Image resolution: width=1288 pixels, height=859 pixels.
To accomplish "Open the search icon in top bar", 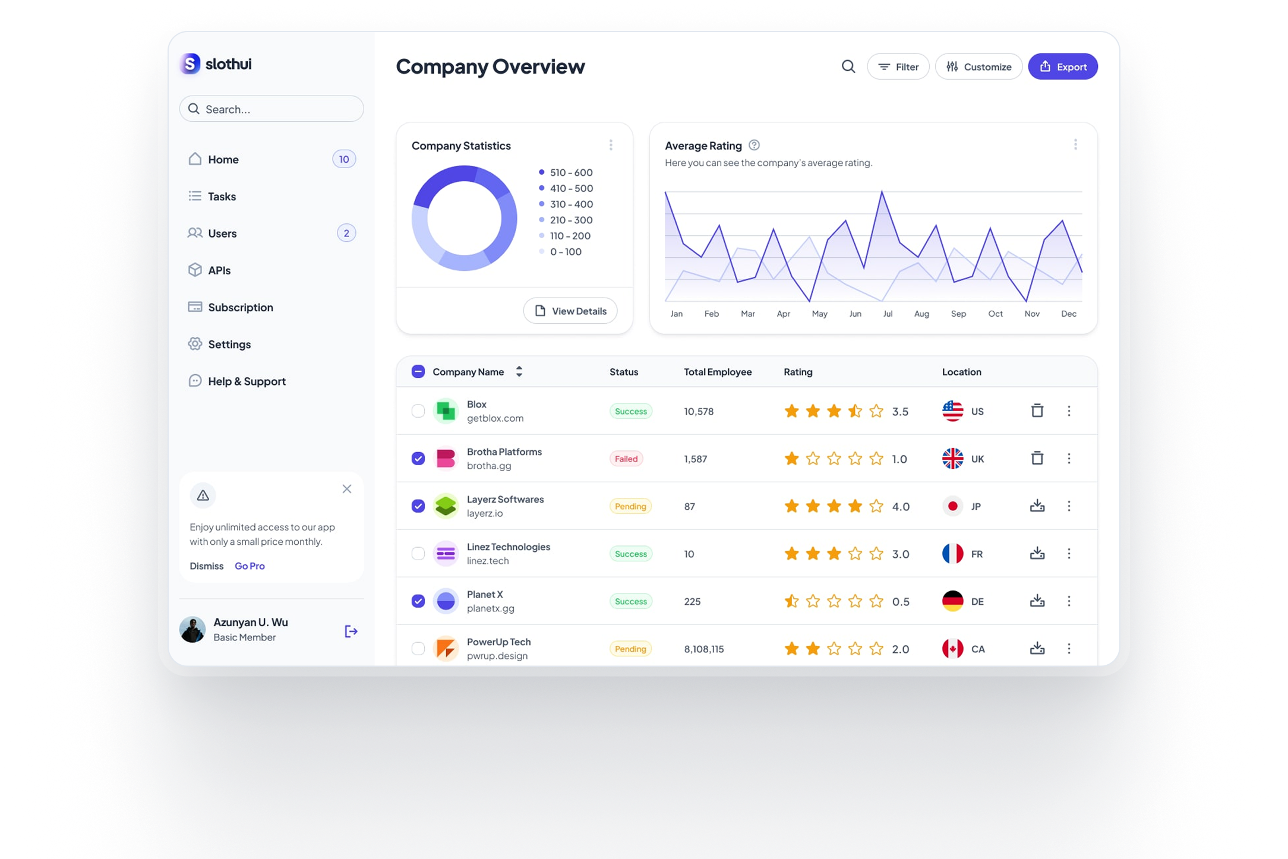I will 848,67.
